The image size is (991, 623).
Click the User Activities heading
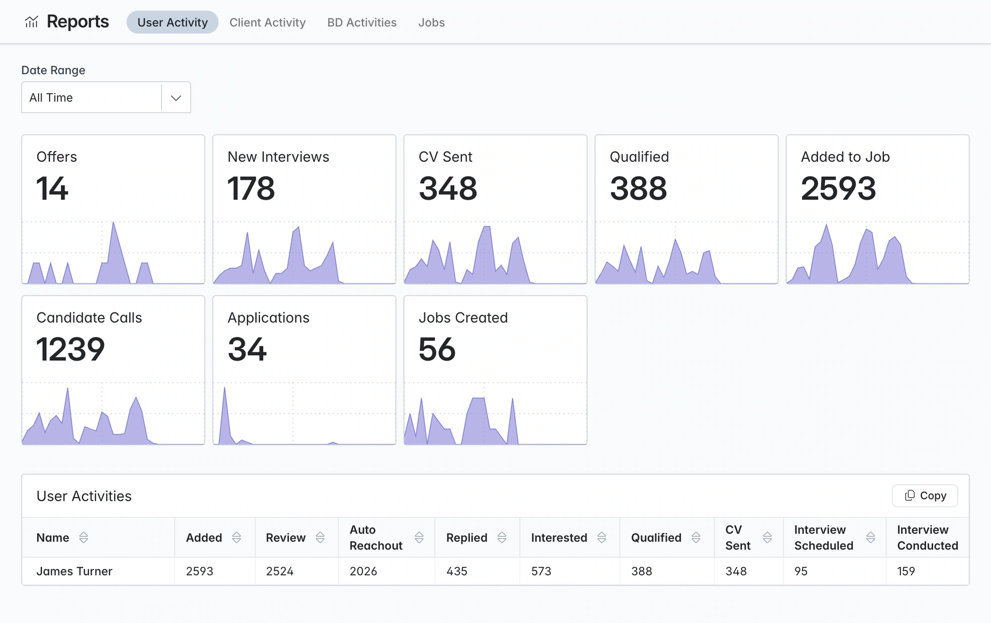click(x=84, y=496)
